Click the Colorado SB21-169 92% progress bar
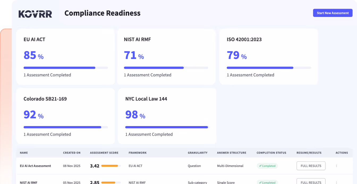This screenshot has height=184, width=357. pos(66,127)
